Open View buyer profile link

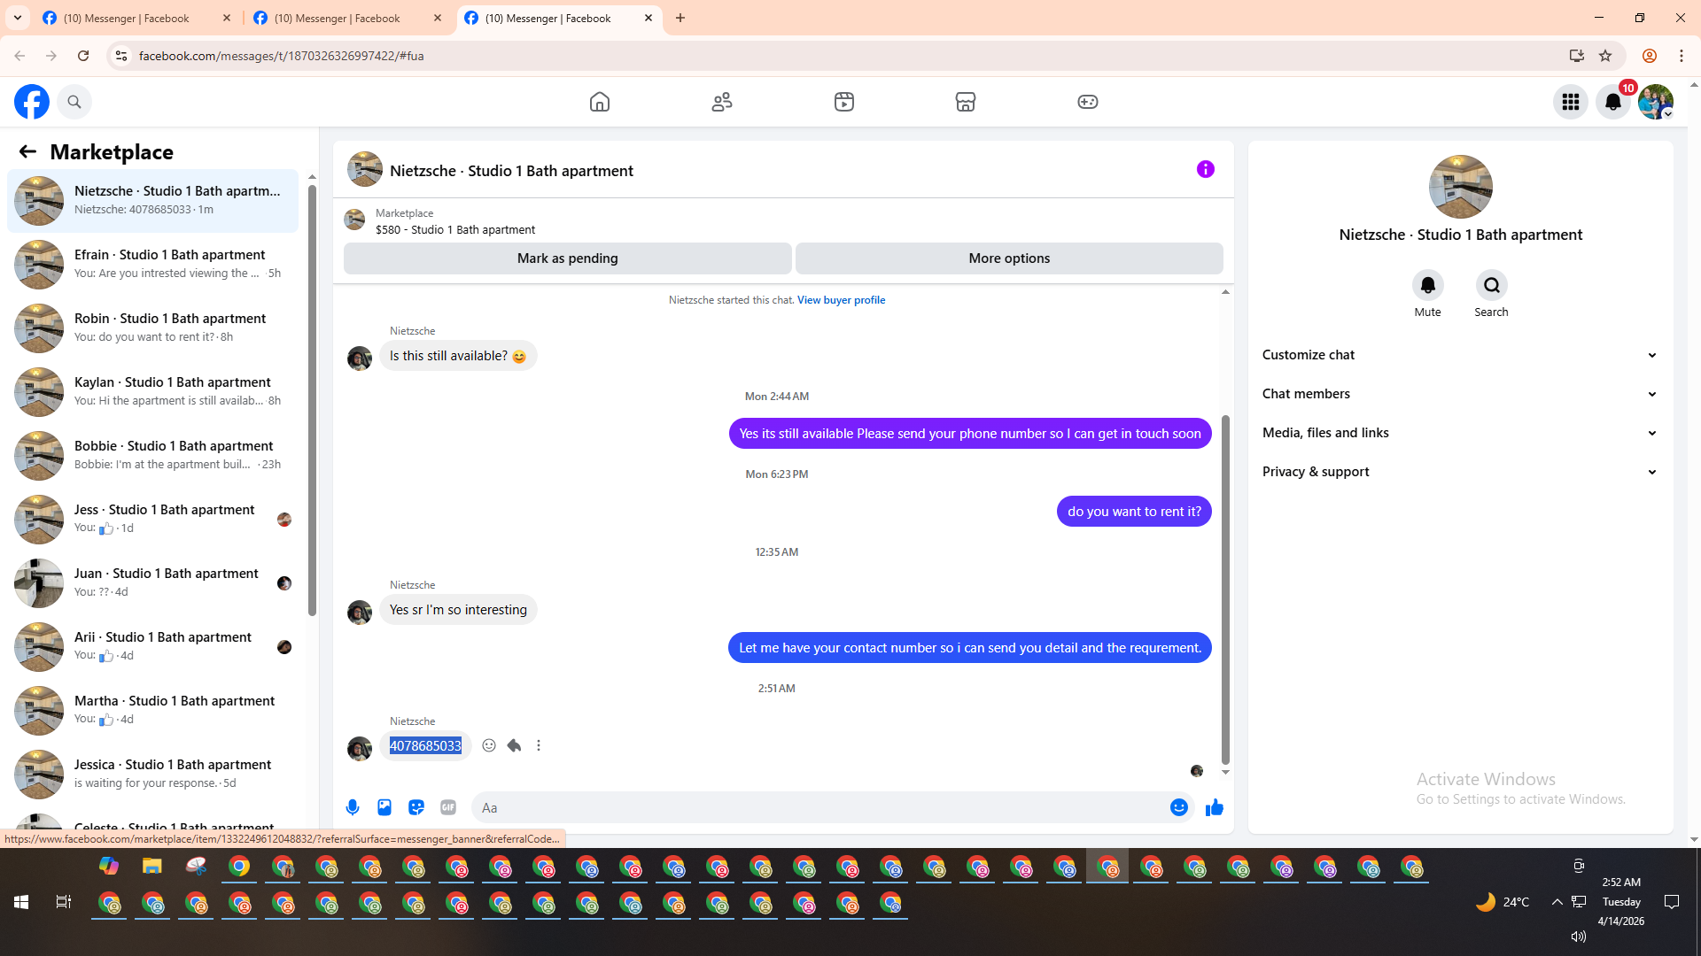click(841, 300)
